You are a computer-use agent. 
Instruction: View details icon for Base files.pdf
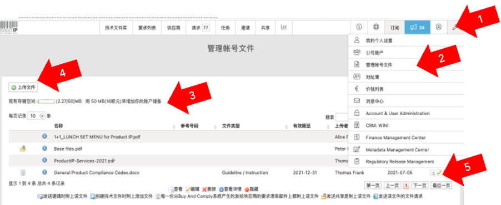coord(45,148)
